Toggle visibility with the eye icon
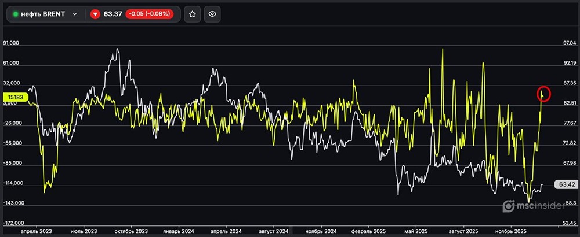Viewport: 580px width, 237px height. coord(212,14)
